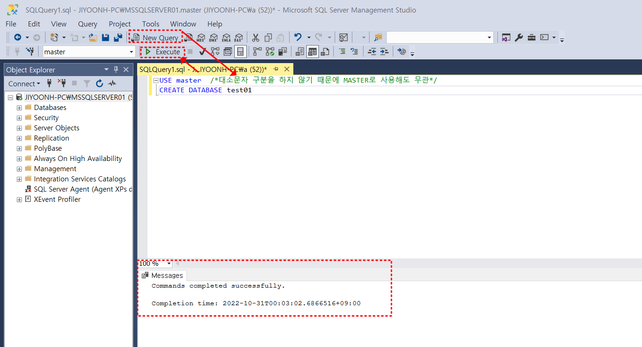Select Always On High Availability item
This screenshot has height=347, width=642.
78,159
